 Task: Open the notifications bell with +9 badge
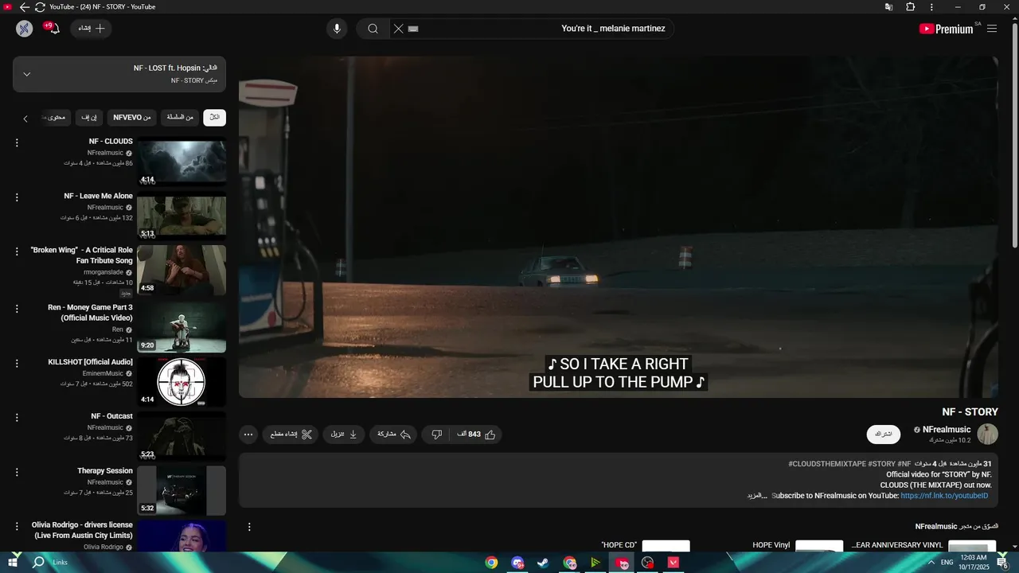pos(53,29)
